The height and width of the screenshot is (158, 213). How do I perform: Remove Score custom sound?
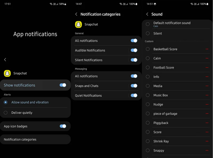point(207,132)
